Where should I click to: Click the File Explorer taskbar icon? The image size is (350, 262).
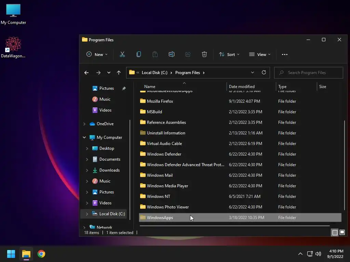[26, 254]
